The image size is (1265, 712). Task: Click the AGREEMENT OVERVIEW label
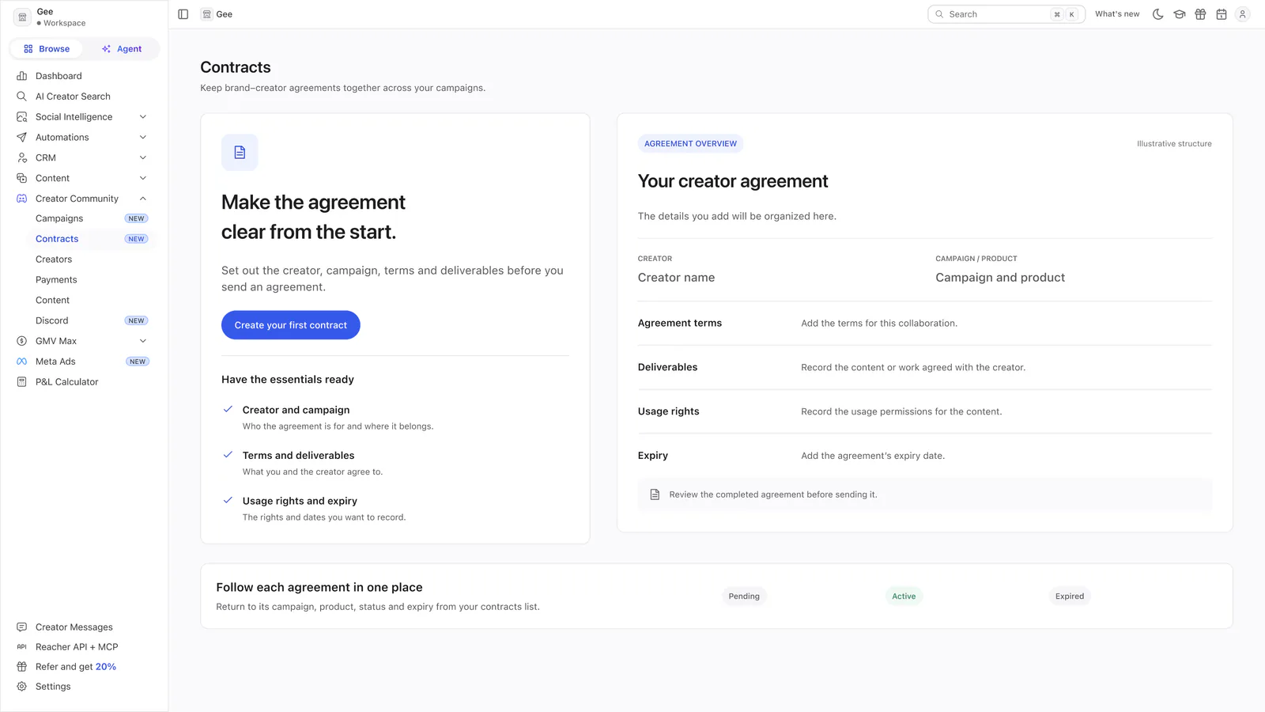tap(690, 144)
